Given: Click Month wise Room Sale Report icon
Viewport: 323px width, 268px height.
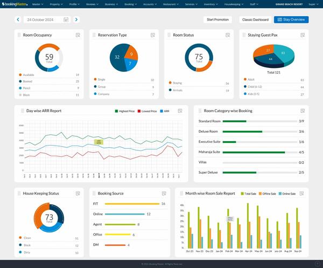Looking at the screenshot, I should click(303, 193).
